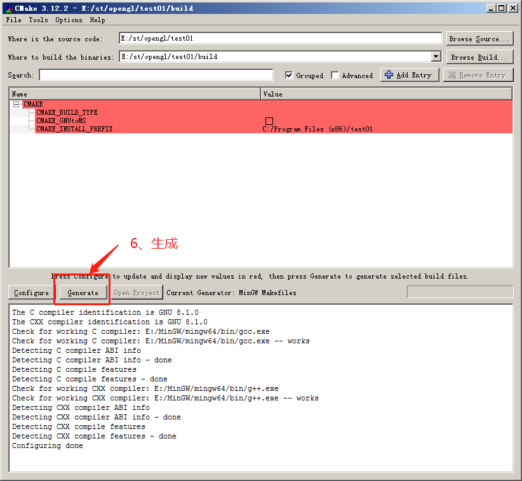Click the CMake logo icon in title bar

9,8
